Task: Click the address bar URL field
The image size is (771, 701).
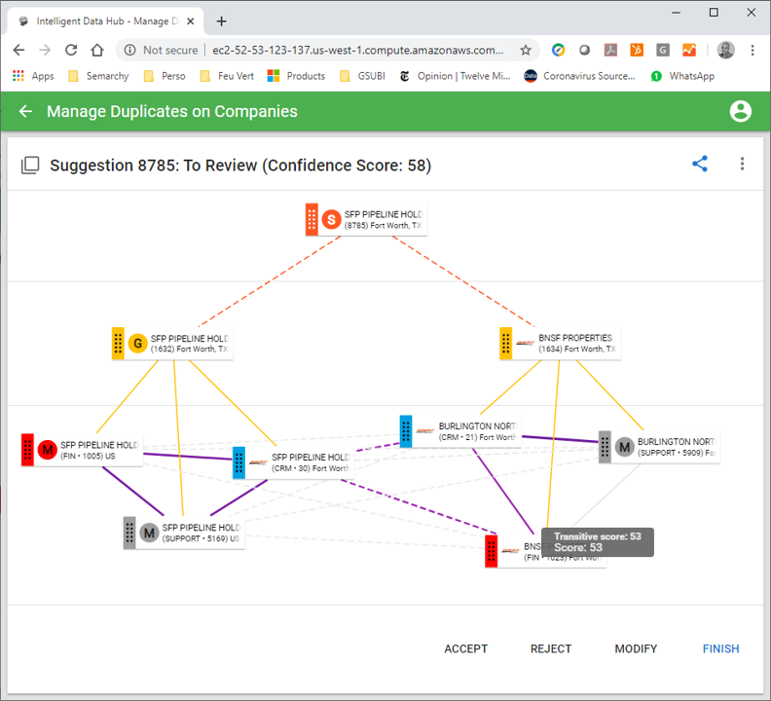Action: coord(357,50)
